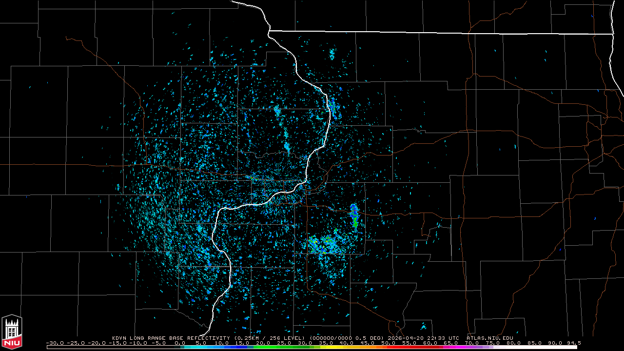Click the 20.0 scale label
Screen dimensions: 624x351
pos(263,343)
